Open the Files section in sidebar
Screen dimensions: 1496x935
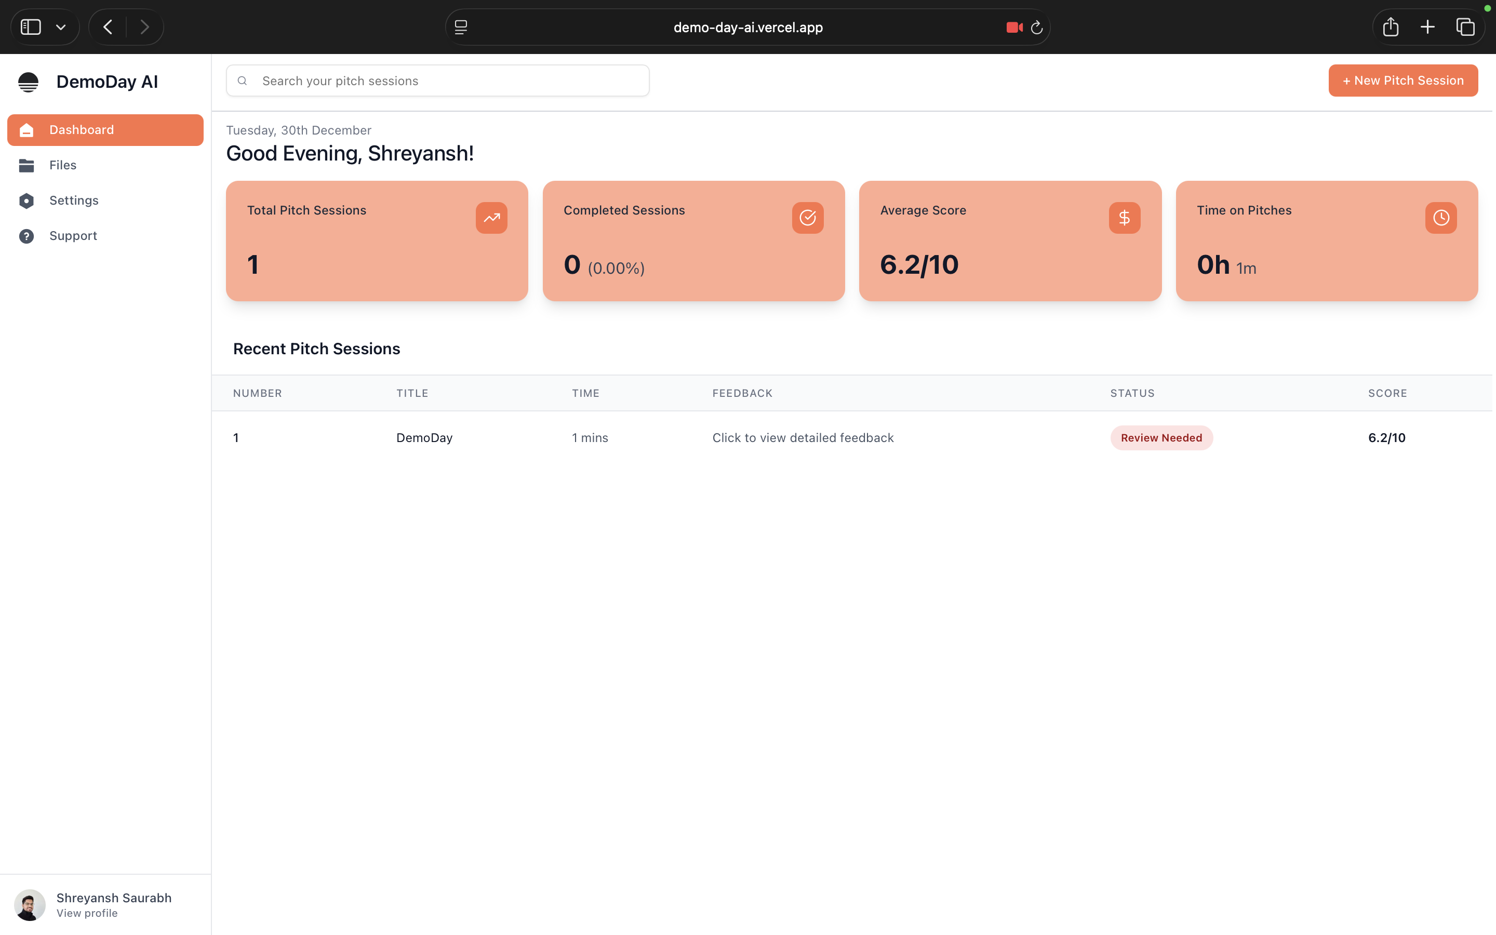coord(62,165)
